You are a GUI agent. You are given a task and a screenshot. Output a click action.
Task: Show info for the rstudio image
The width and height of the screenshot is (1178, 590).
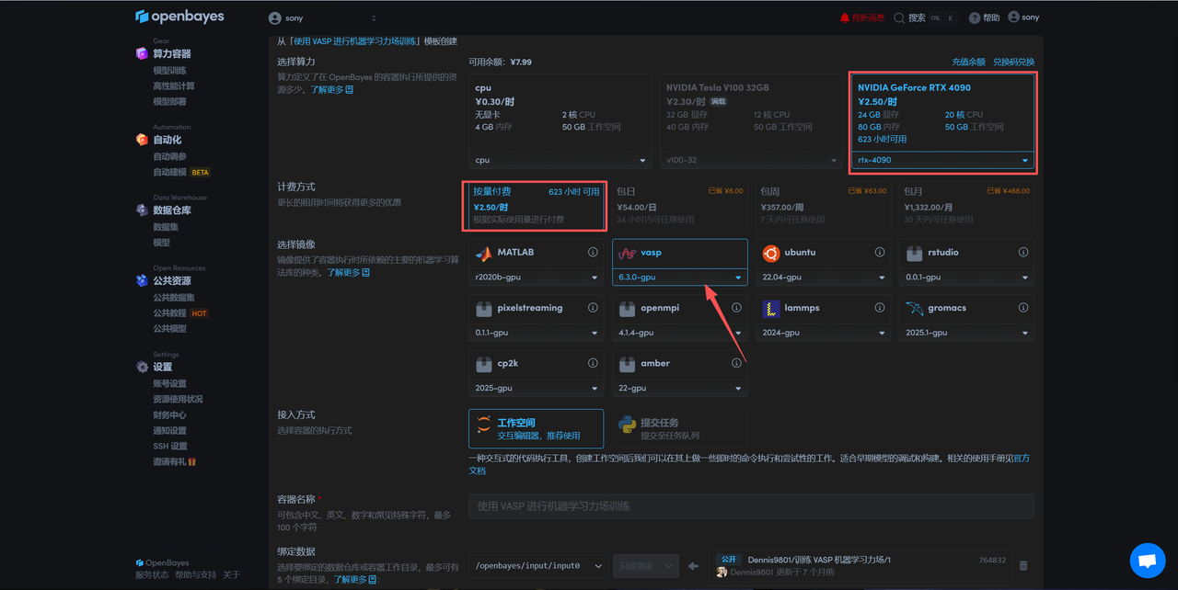click(1023, 253)
